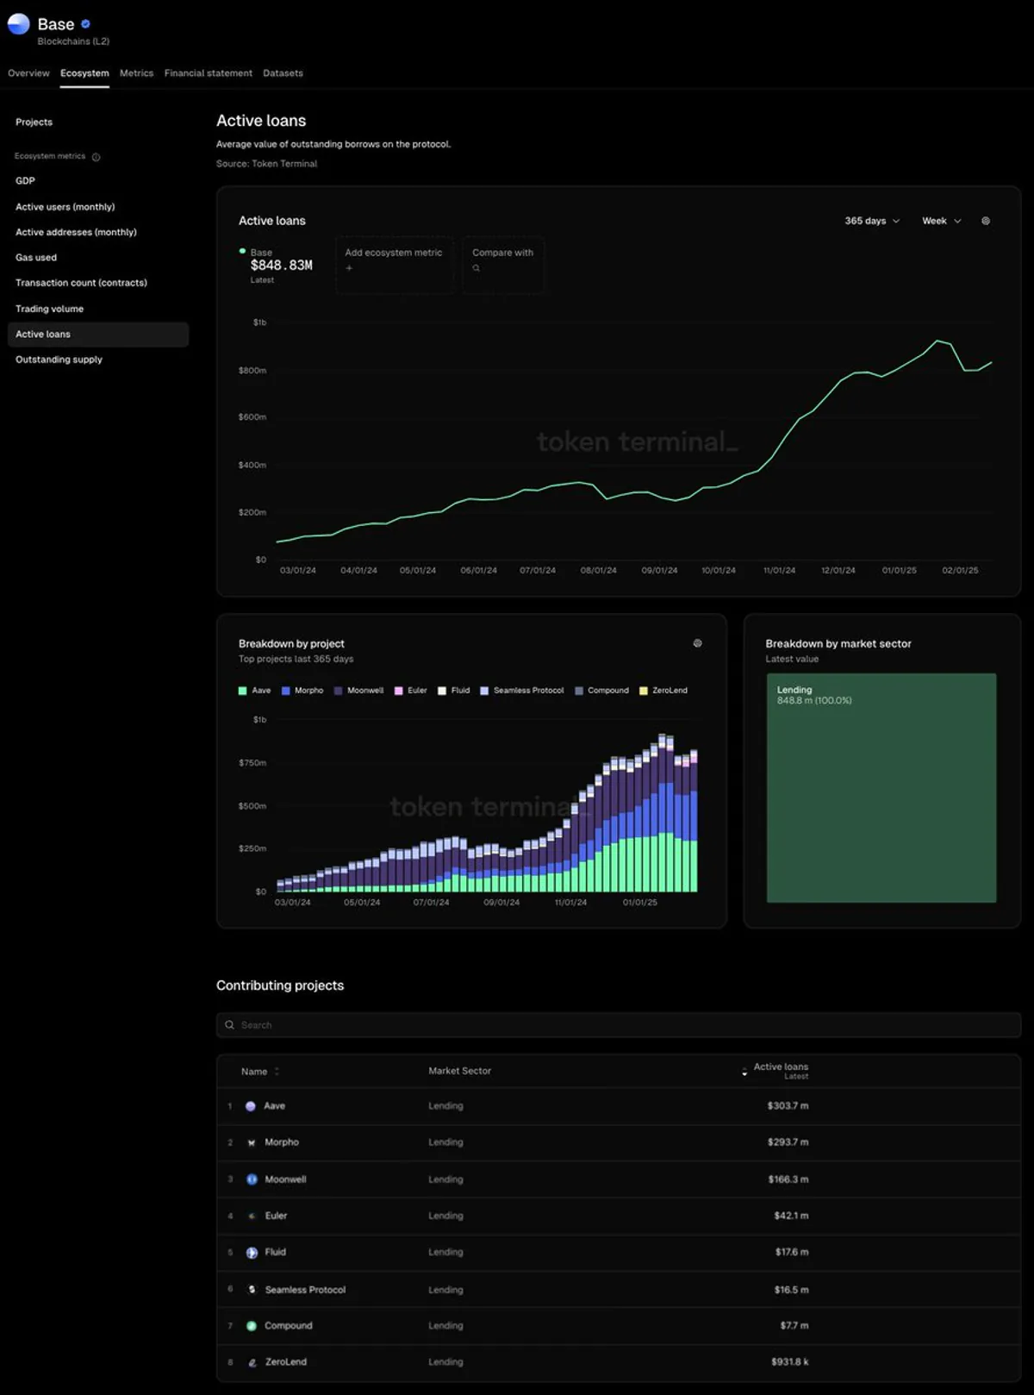
Task: Click the plus icon under Add ecosystem metric
Action: (x=349, y=268)
